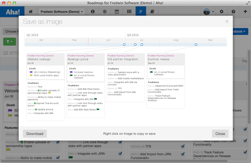Image resolution: width=251 pixels, height=163 pixels.
Task: Open Help via the question mark icon
Action: click(x=233, y=11)
